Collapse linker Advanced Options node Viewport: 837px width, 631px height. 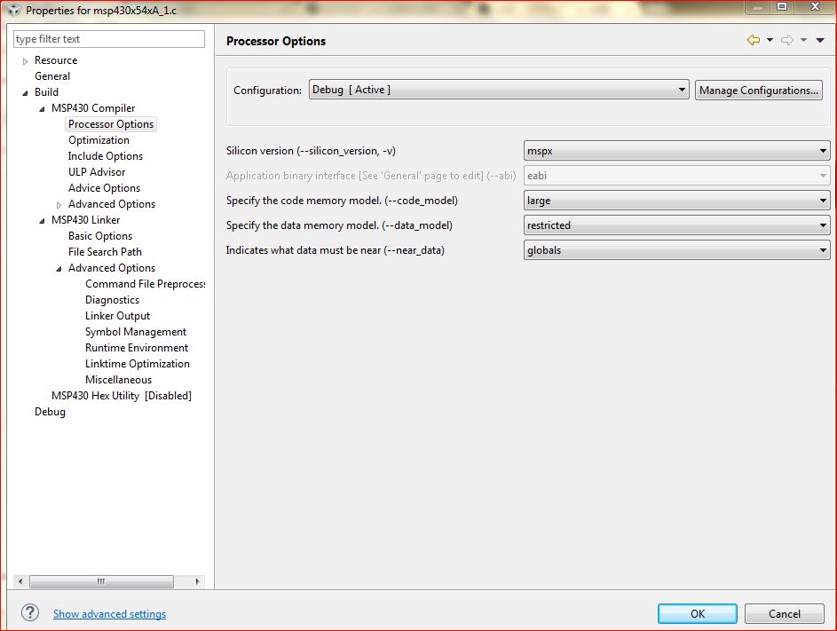tap(59, 269)
